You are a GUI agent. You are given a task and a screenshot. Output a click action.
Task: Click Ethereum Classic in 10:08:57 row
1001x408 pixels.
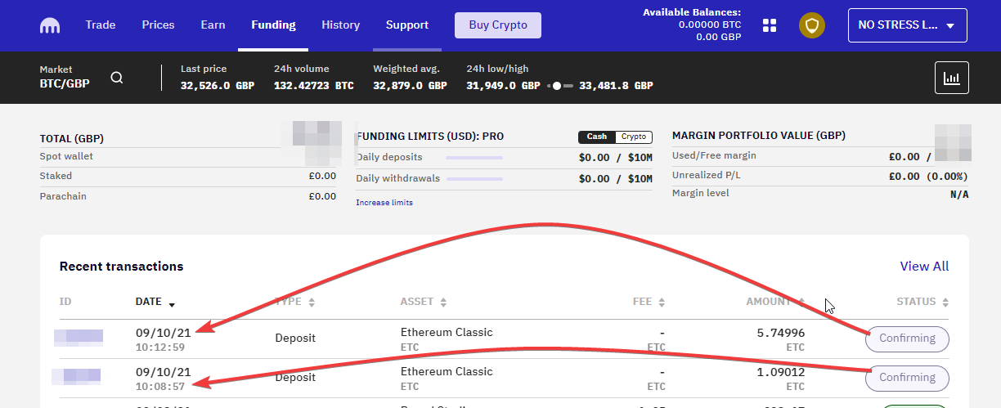point(447,371)
